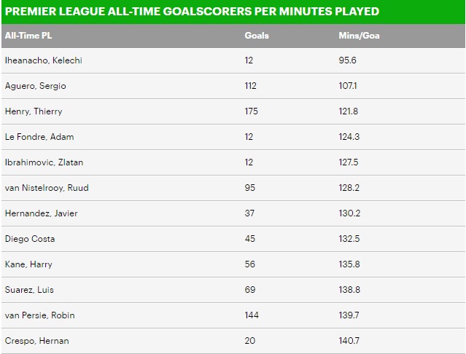Click Iheanacho's 95.6 minutes per goal value
This screenshot has height=354, width=466.
coord(347,60)
